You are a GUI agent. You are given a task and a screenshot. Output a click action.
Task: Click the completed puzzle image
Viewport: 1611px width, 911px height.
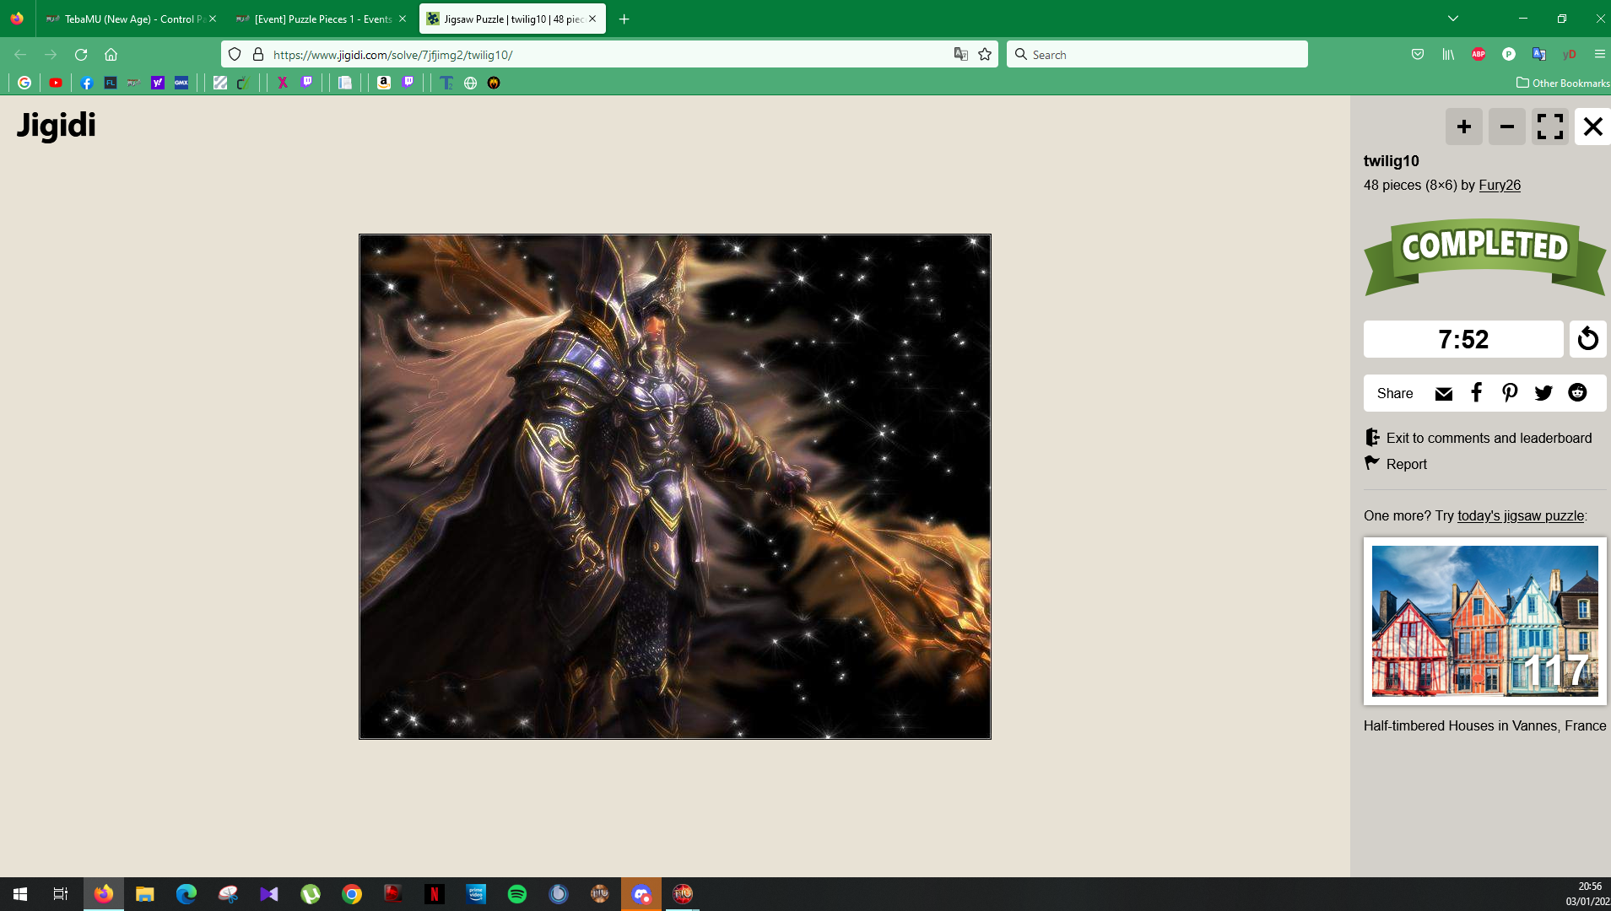[x=675, y=487]
